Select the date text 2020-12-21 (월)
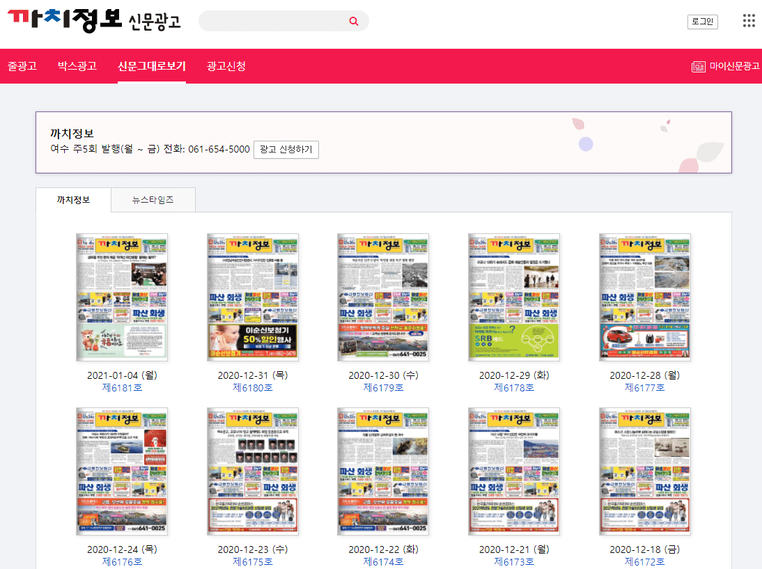The width and height of the screenshot is (762, 569). coord(514,549)
